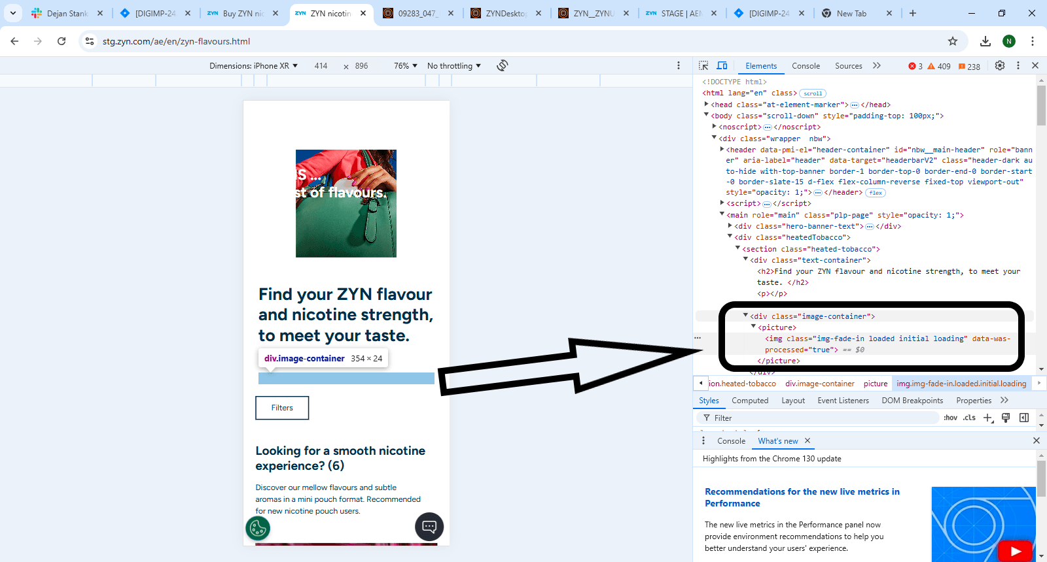
Task: Click picture in the breadcrumb bar
Action: pyautogui.click(x=876, y=384)
